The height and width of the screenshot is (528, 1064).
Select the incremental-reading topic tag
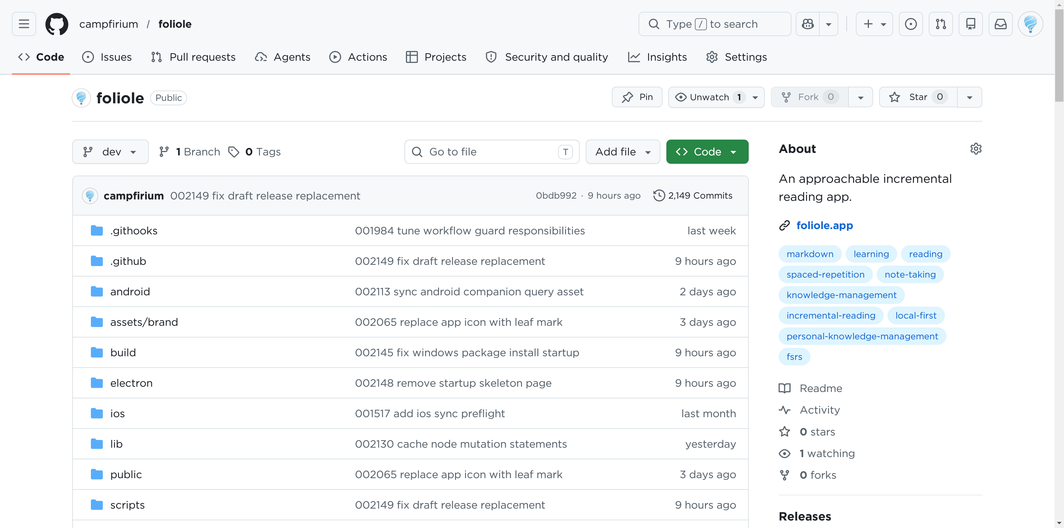click(x=831, y=316)
